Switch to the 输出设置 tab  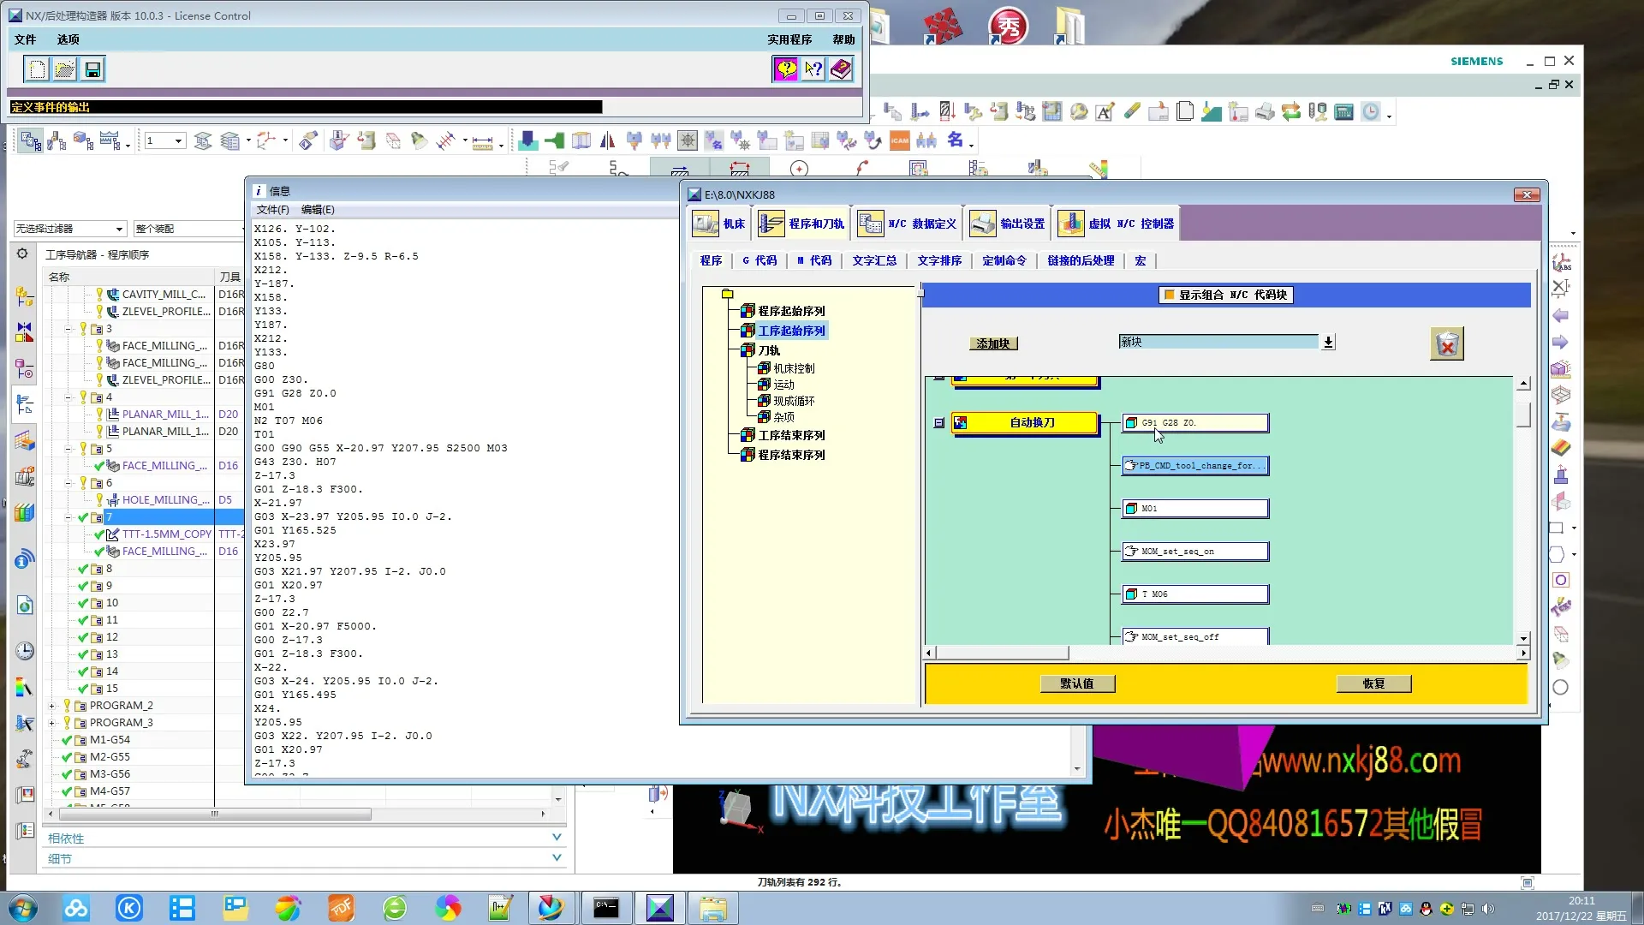(1009, 224)
